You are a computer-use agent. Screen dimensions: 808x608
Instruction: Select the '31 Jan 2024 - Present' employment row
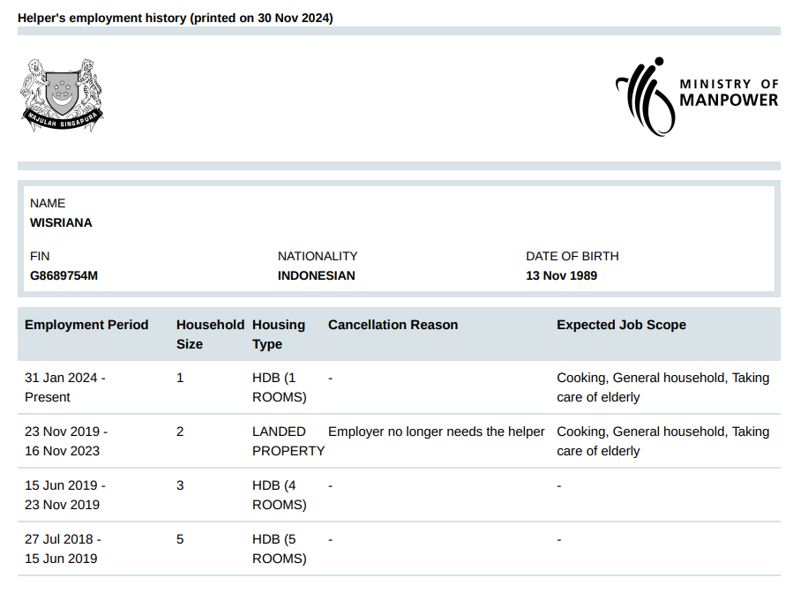coord(65,387)
